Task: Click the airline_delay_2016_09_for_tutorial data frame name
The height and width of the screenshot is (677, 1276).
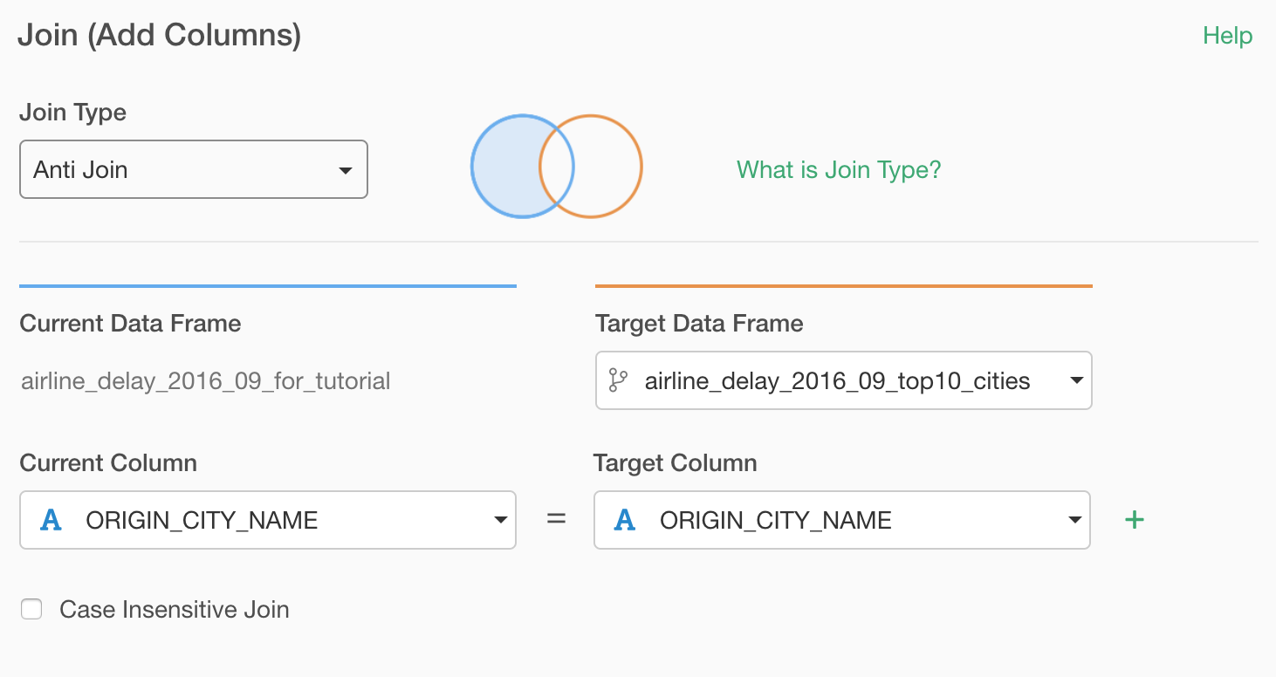Action: coord(205,381)
